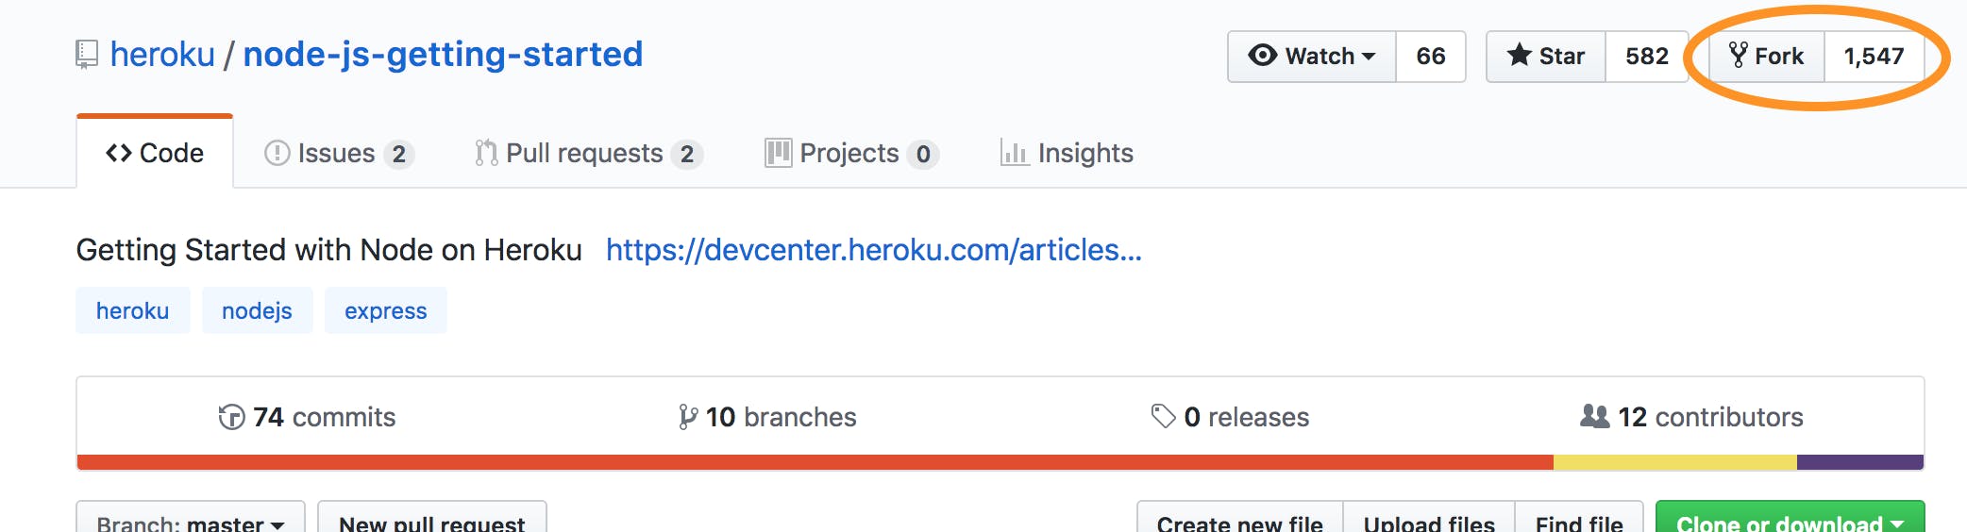Image resolution: width=1967 pixels, height=532 pixels.
Task: View the 1,547 forks count
Action: [1875, 57]
